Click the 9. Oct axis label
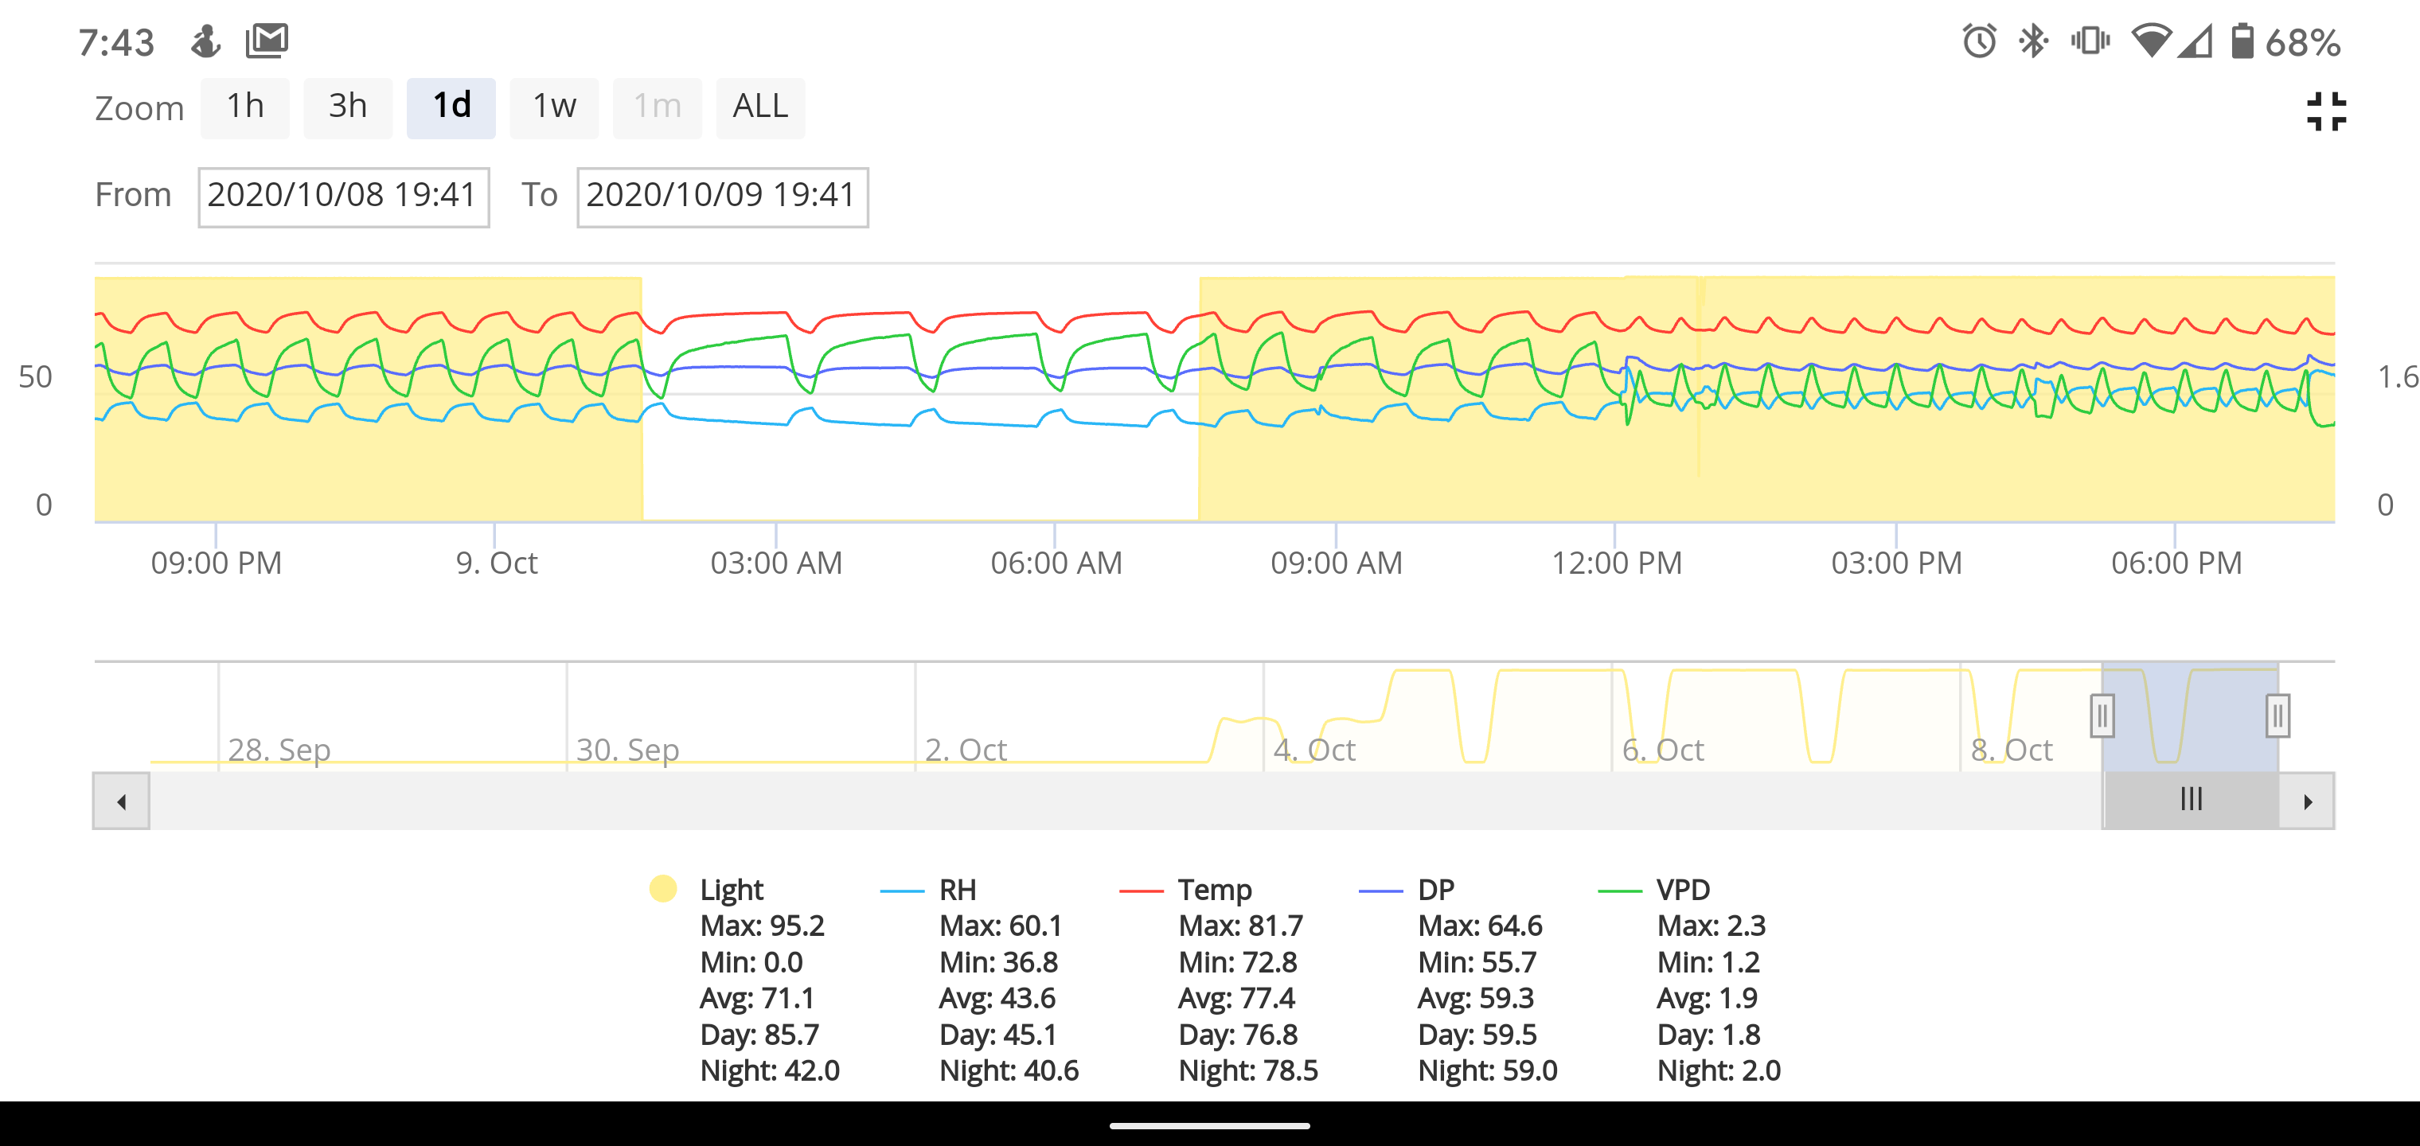This screenshot has height=1146, width=2420. coord(496,563)
